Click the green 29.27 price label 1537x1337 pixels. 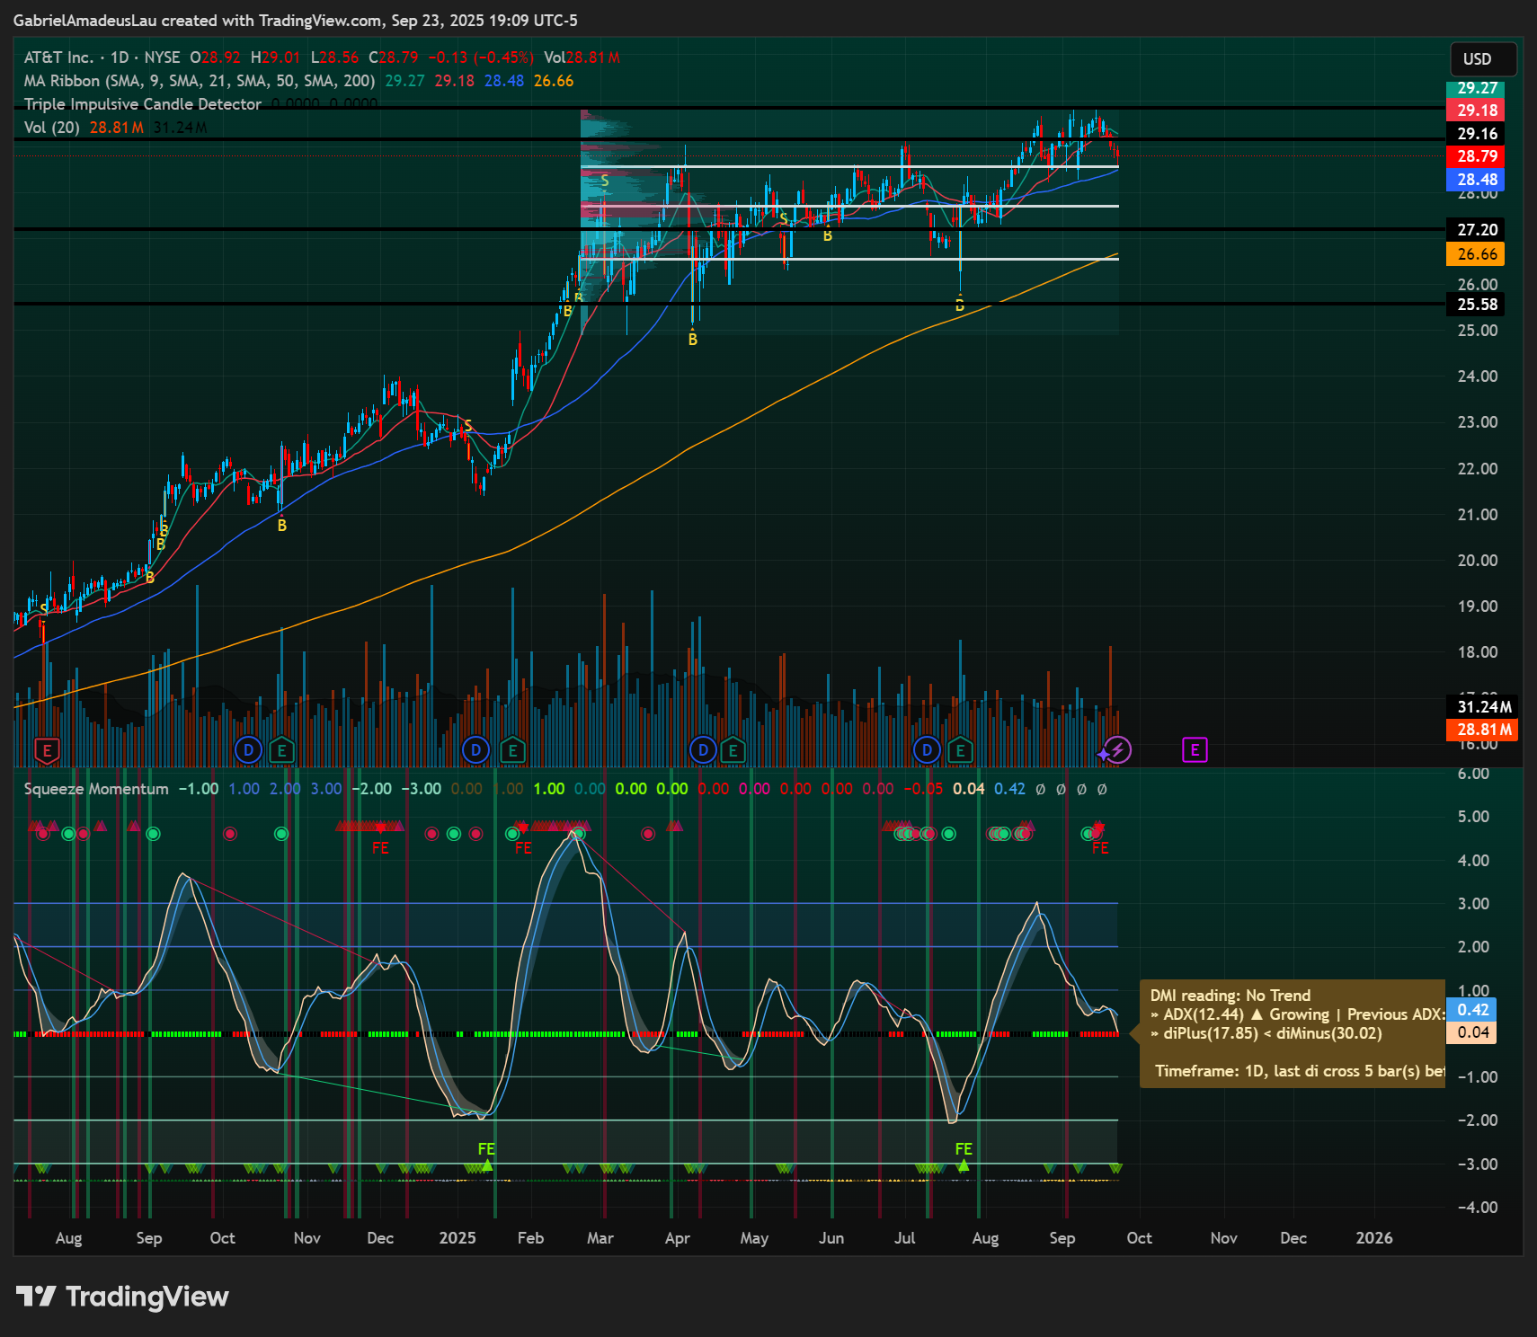[1477, 88]
